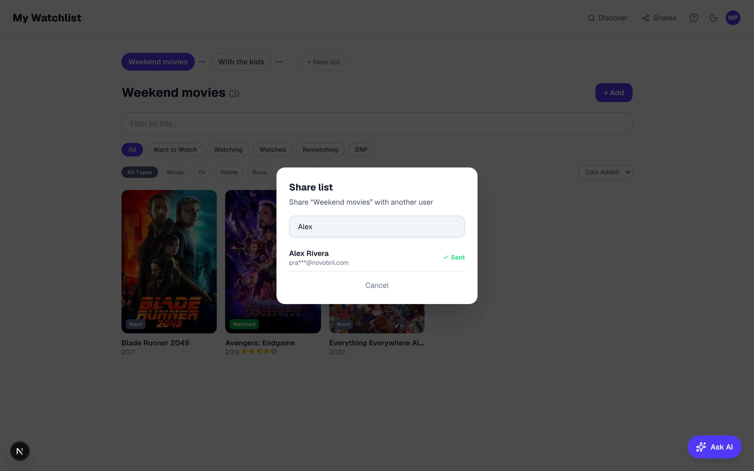
Task: Click the Want badge on Blade Runner 2049
Action: click(135, 324)
